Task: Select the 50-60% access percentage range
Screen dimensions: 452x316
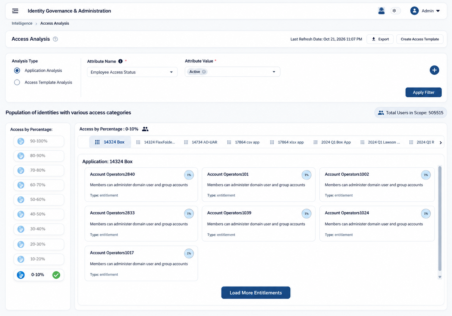Action: (39, 199)
